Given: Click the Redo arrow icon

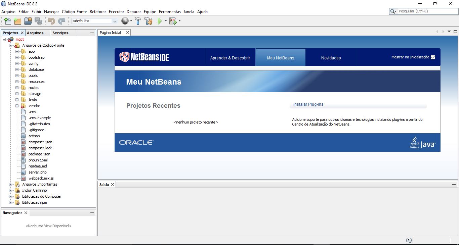Looking at the screenshot, I should pyautogui.click(x=61, y=21).
